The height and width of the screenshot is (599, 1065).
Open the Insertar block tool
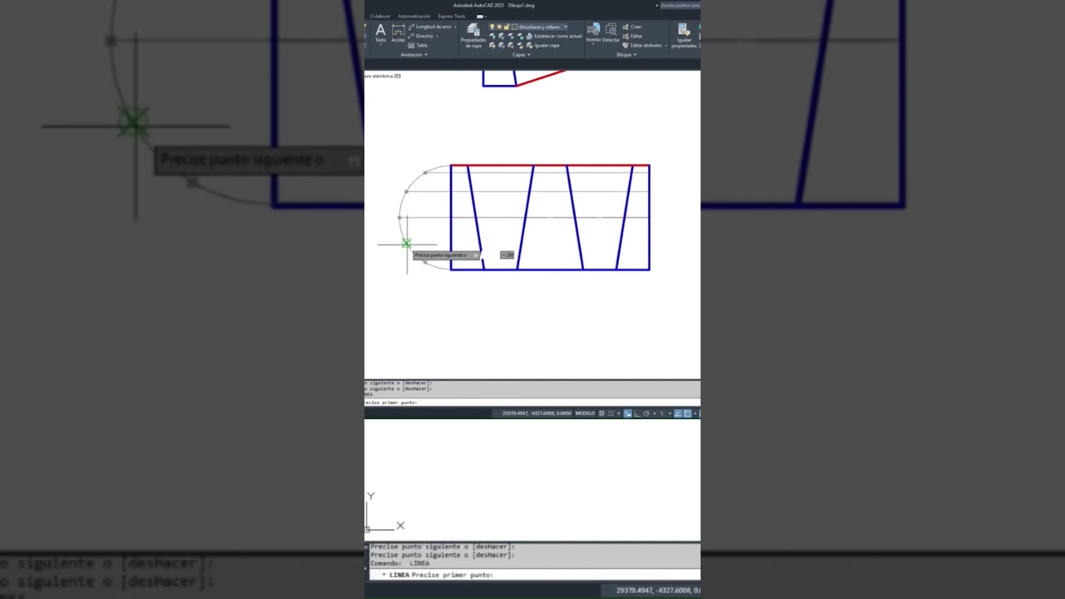pyautogui.click(x=593, y=32)
